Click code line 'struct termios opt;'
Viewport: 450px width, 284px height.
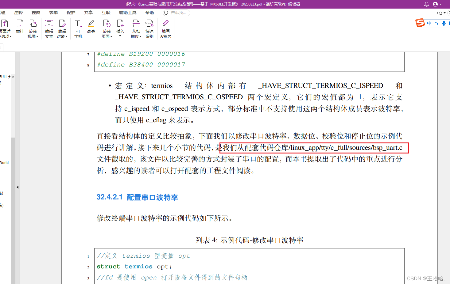[134, 267]
